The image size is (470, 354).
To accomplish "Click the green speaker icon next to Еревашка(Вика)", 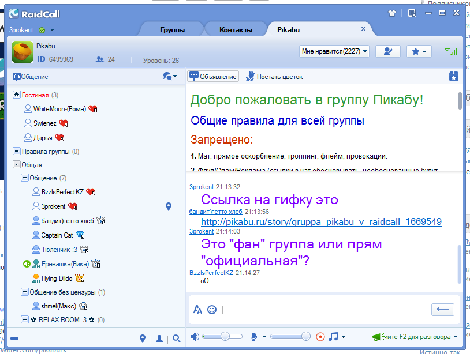I will click(27, 263).
